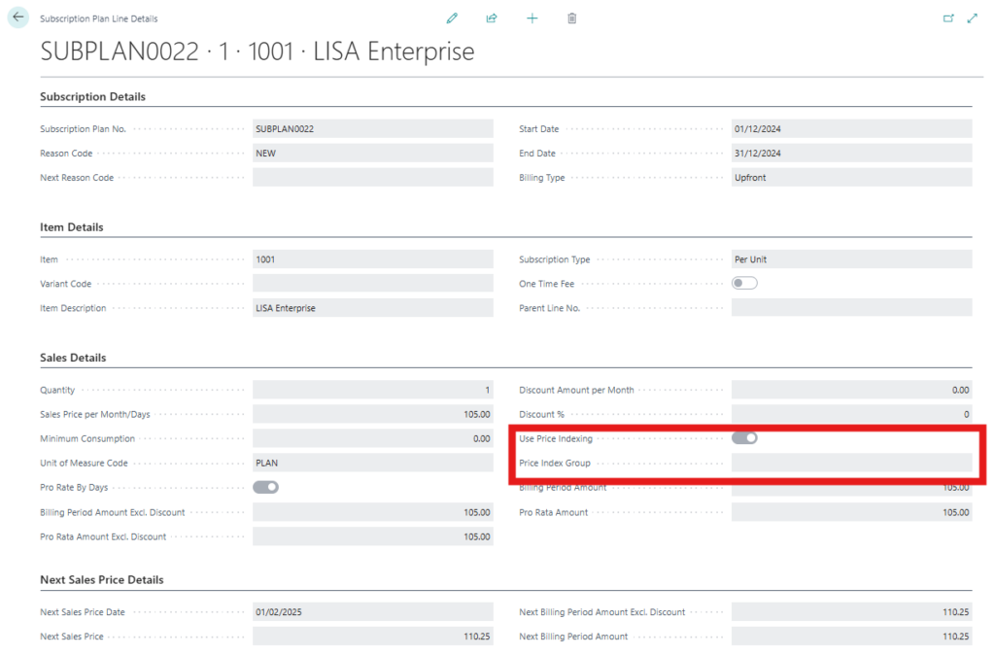
Task: Collapse the Next Sales Price Details header
Action: coord(102,580)
